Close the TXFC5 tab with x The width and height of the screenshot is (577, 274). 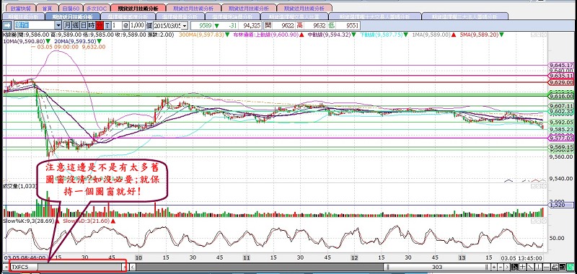[x=6, y=267]
